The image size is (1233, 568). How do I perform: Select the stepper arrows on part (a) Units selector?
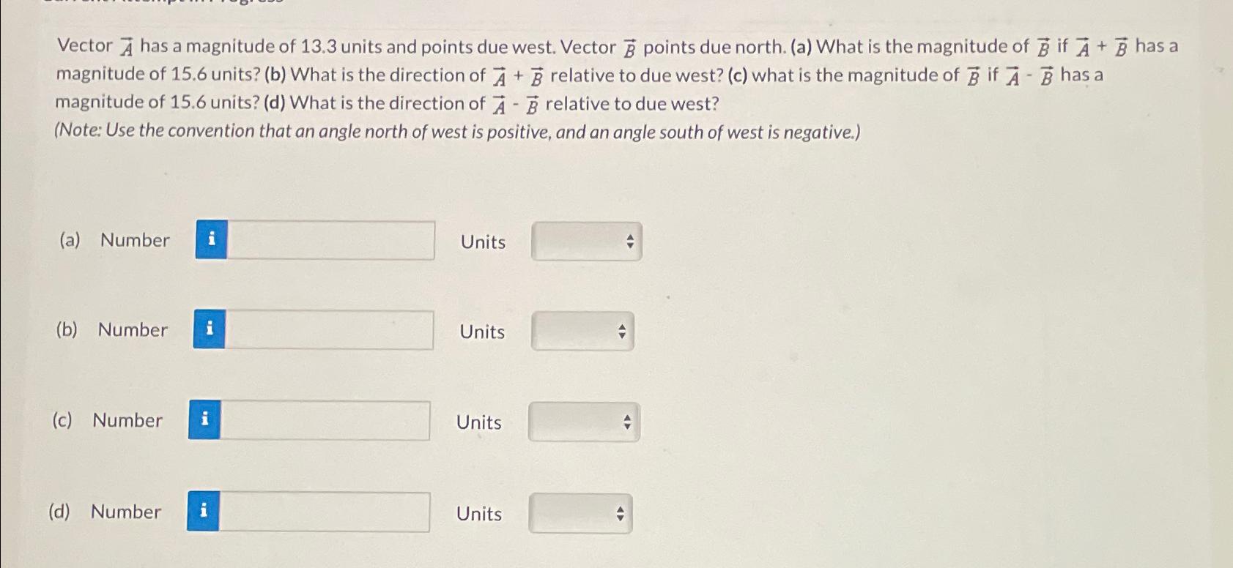click(629, 240)
